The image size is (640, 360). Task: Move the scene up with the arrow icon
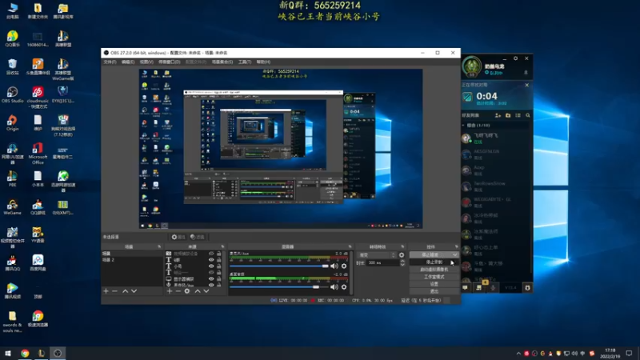point(126,291)
